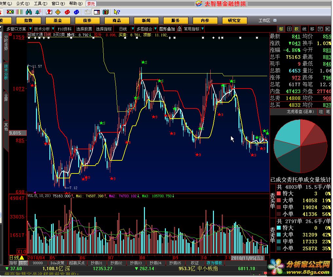Click the 9.015 price marker on axis
This screenshot has height=277, width=333.
18,133
